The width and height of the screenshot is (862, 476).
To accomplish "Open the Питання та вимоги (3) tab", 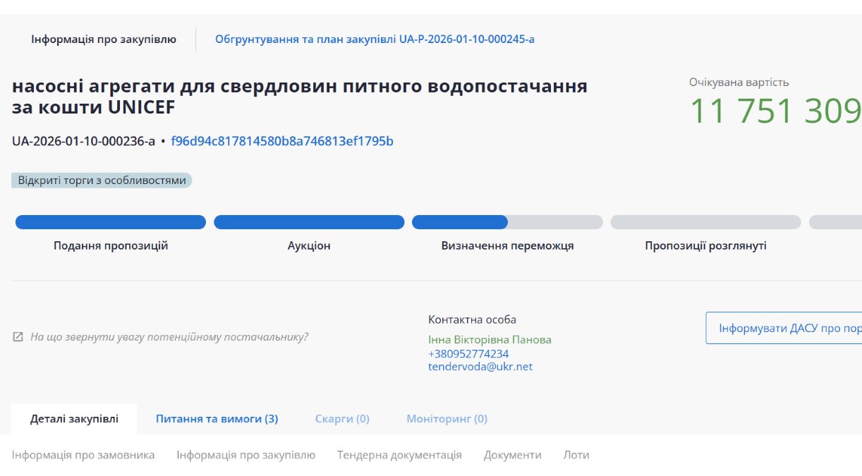I will pyautogui.click(x=217, y=419).
